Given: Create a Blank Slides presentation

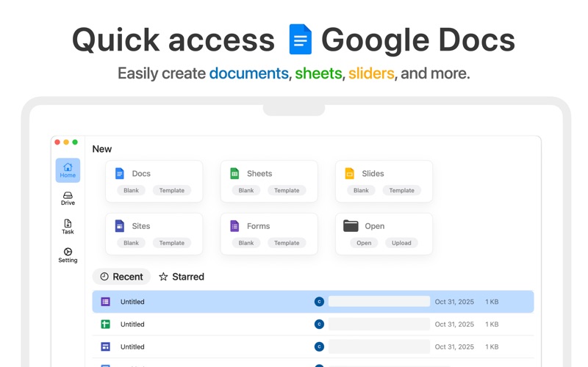Looking at the screenshot, I should [361, 190].
